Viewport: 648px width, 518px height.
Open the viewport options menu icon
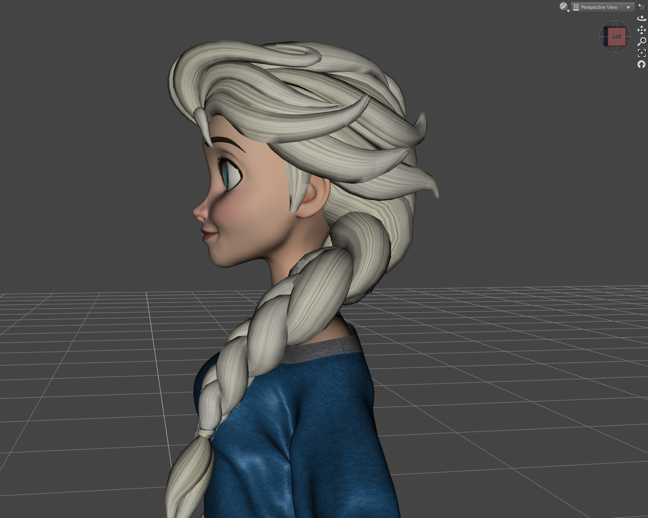coord(642,7)
